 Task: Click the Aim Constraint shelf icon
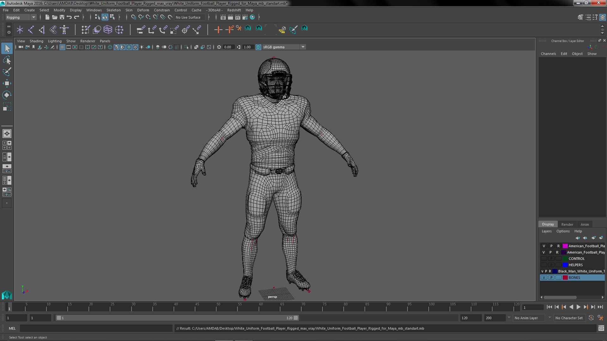(x=186, y=30)
